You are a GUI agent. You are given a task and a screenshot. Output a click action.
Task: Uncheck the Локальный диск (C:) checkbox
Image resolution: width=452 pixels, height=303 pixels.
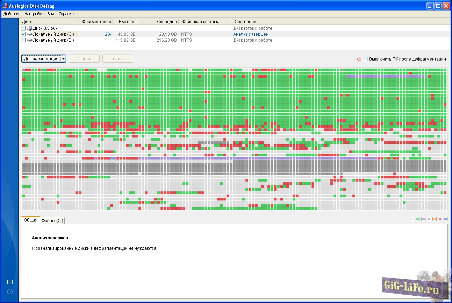(23, 34)
